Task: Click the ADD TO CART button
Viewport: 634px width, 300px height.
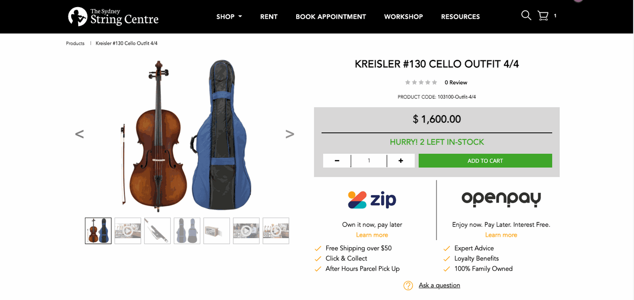Action: click(x=485, y=160)
